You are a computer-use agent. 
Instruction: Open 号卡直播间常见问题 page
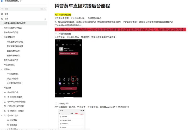15,42
